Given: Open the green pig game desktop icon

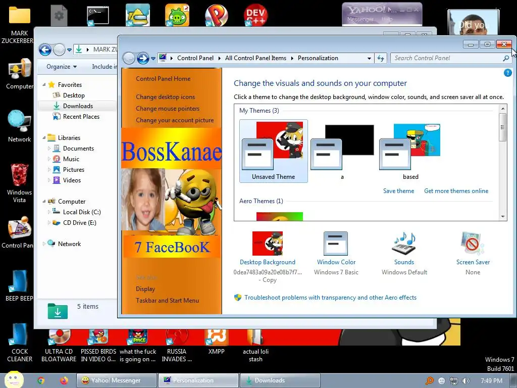Looking at the screenshot, I should 177,15.
